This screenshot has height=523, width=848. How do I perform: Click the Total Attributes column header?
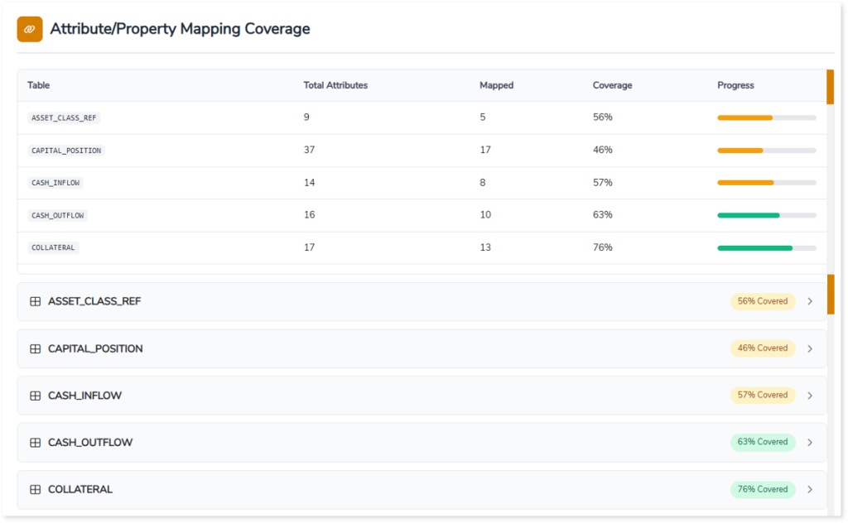[335, 85]
